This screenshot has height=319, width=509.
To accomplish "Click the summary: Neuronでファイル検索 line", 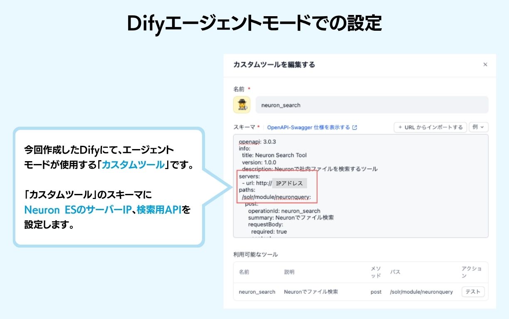I will tap(291, 218).
